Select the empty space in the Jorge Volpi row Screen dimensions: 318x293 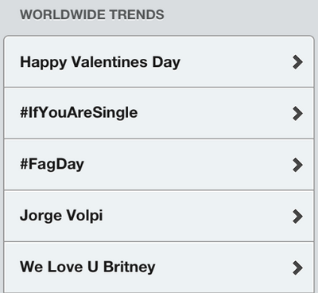click(196, 216)
